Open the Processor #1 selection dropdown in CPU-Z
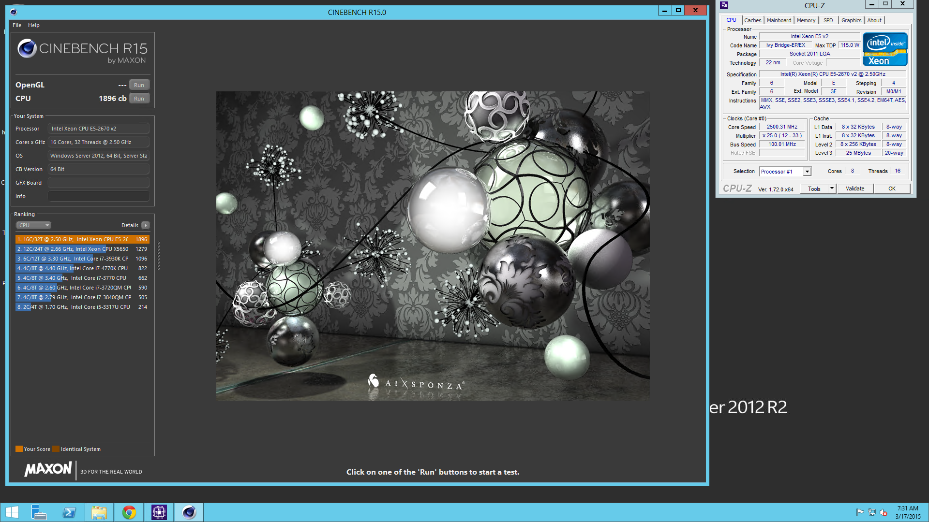This screenshot has height=522, width=929. click(x=785, y=172)
